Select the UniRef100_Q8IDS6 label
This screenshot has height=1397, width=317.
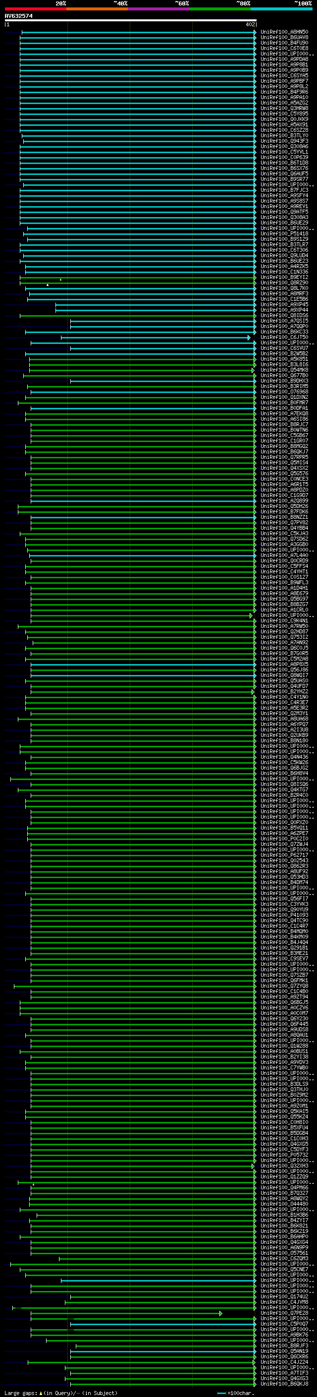click(x=284, y=316)
